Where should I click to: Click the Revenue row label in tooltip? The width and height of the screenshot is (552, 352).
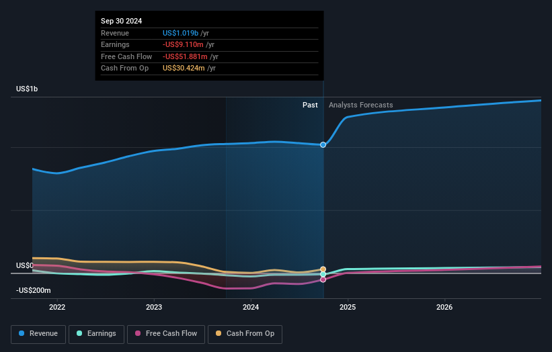tap(115, 33)
